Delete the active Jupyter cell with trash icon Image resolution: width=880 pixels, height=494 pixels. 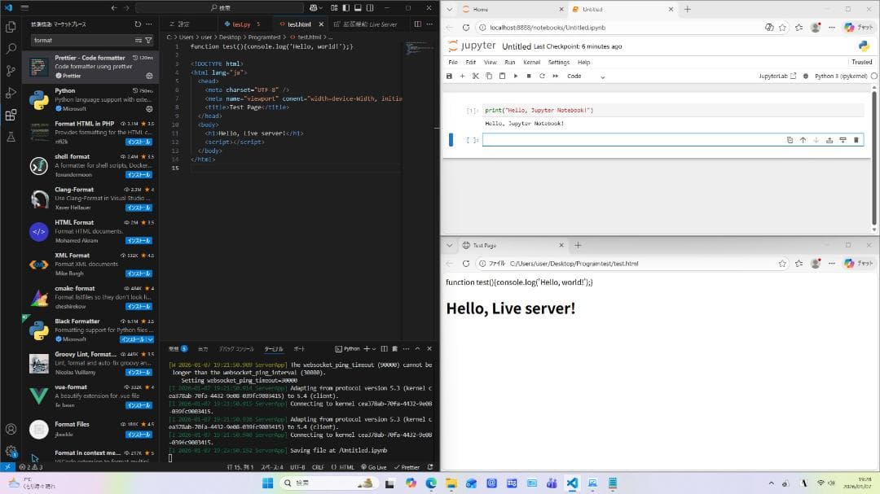coord(856,140)
